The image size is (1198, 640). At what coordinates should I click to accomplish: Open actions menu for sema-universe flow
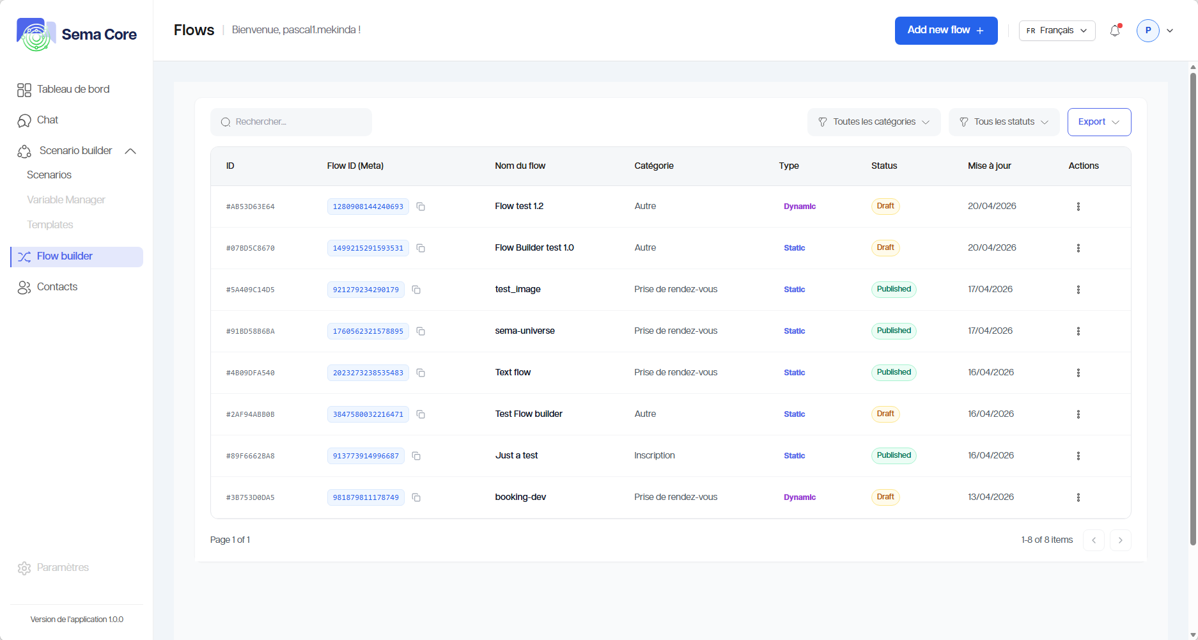(1078, 331)
